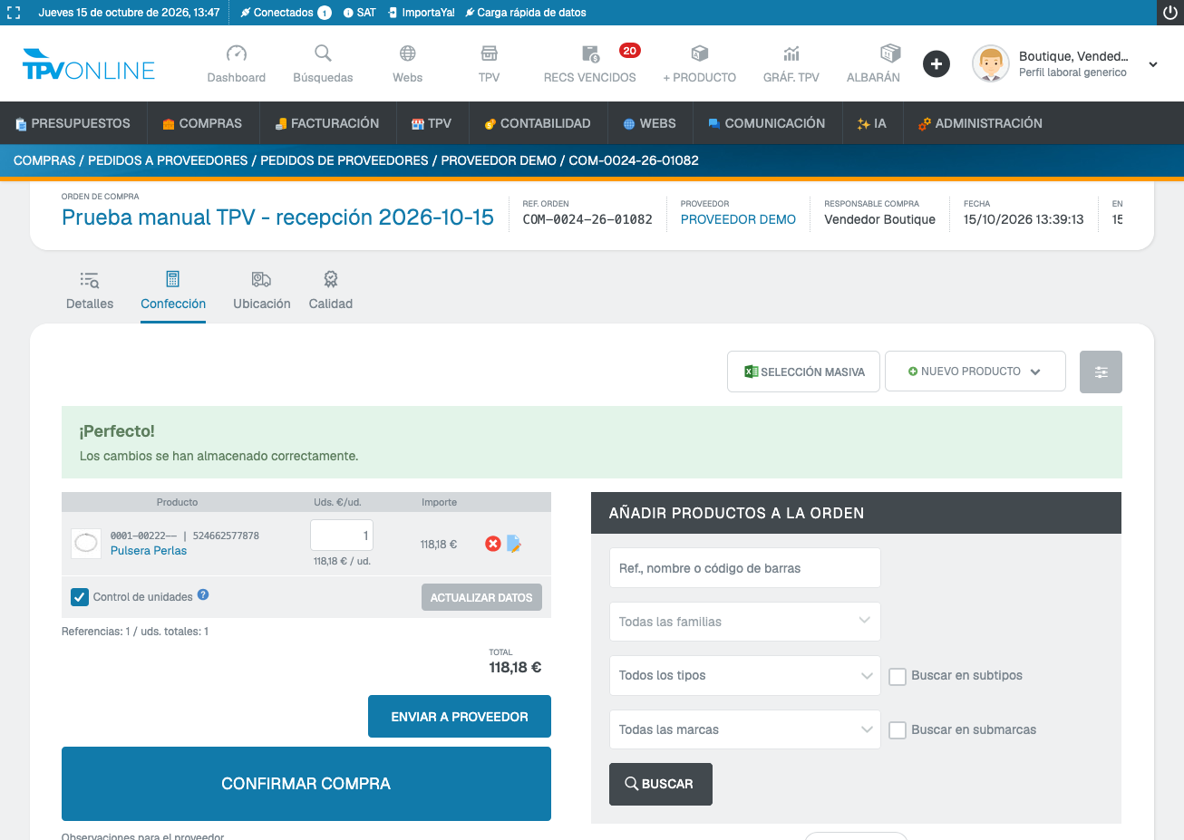
Task: Open the NUEVO PRODUCTO dropdown
Action: 975,372
